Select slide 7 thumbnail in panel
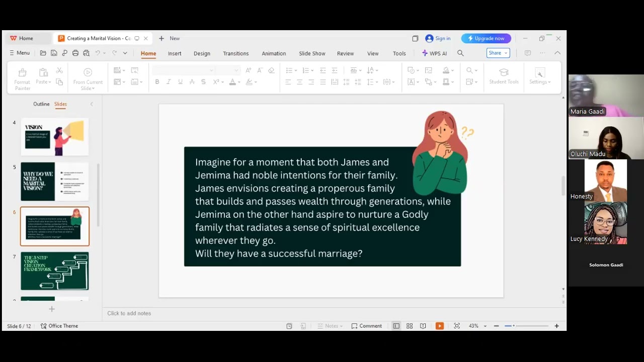This screenshot has height=362, width=644. click(x=54, y=271)
